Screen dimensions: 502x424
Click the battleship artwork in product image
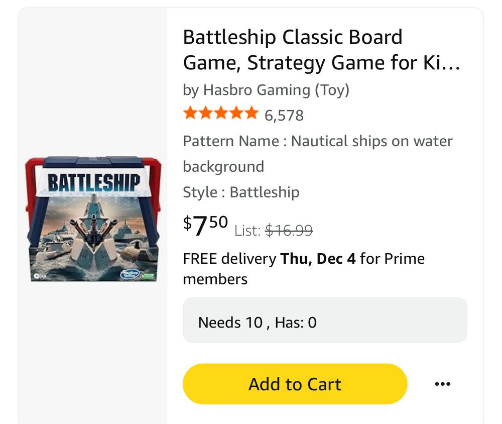tap(93, 231)
